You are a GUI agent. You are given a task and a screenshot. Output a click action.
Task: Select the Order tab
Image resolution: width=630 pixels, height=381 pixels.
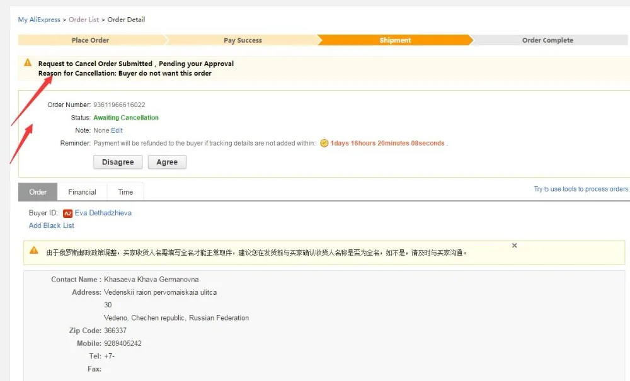pyautogui.click(x=38, y=192)
